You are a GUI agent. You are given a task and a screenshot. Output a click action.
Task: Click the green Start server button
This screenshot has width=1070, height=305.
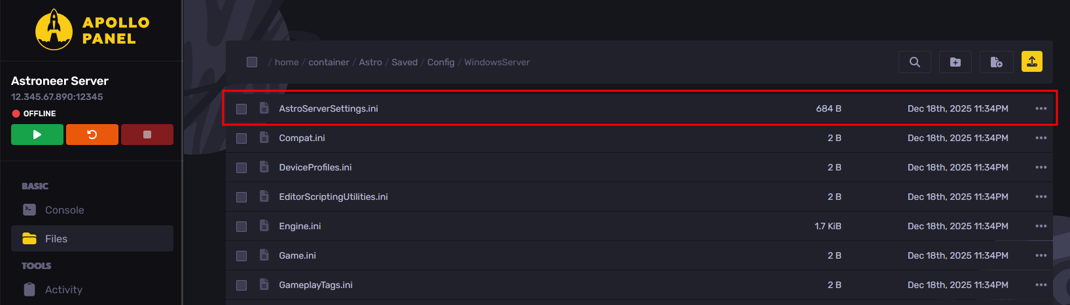pos(37,135)
